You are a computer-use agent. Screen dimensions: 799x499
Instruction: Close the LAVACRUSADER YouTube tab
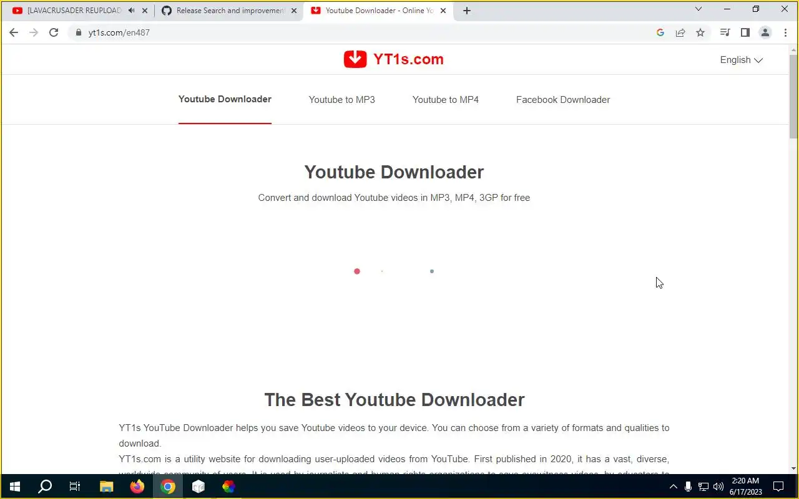click(145, 11)
